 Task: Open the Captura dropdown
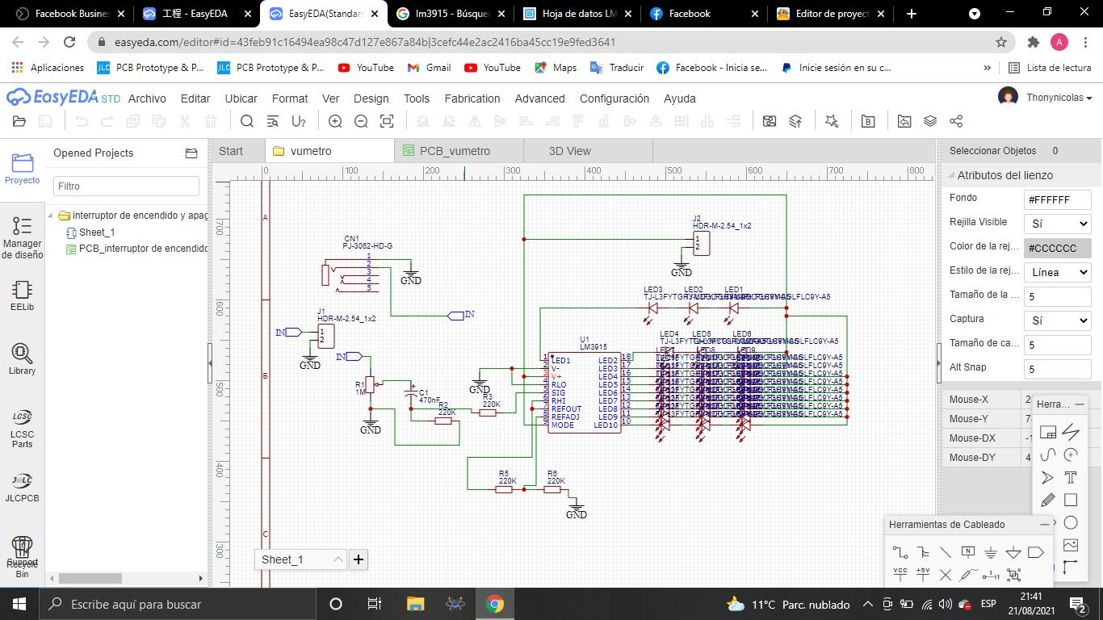[x=1057, y=320]
